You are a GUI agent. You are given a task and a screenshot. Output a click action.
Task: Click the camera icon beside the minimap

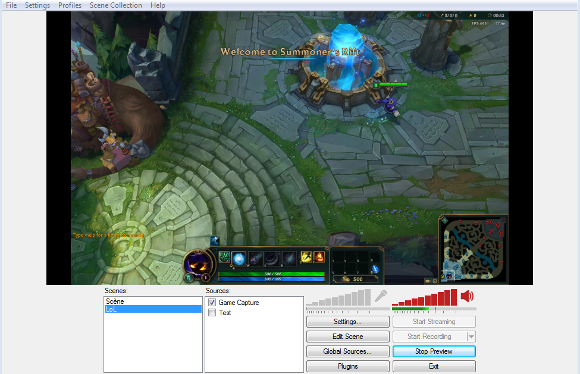tap(428, 281)
